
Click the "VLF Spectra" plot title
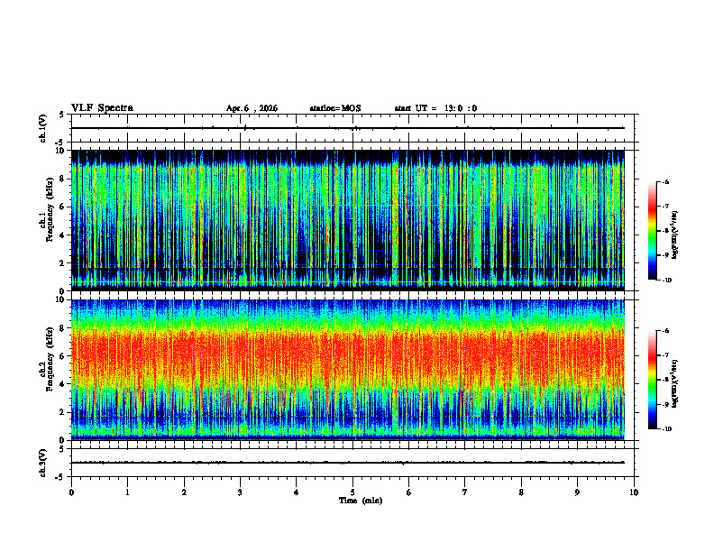point(102,108)
